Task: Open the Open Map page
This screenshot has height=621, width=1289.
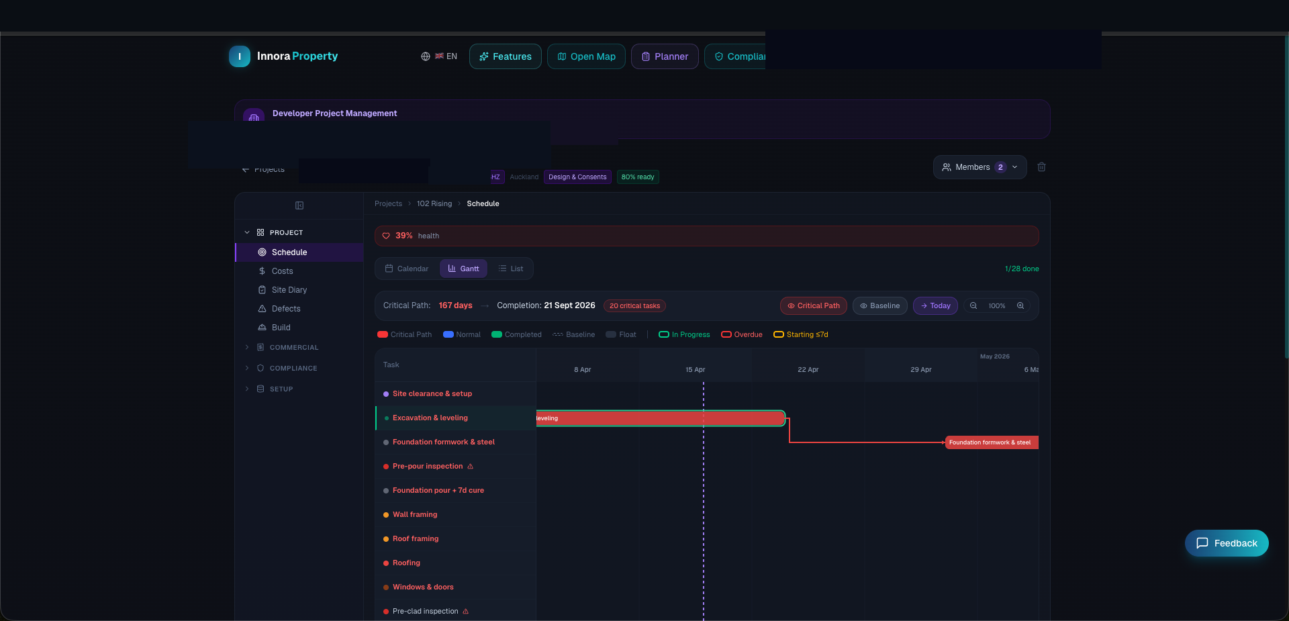Action: coord(586,56)
